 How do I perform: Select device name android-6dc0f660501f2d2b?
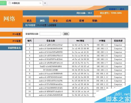(51, 88)
